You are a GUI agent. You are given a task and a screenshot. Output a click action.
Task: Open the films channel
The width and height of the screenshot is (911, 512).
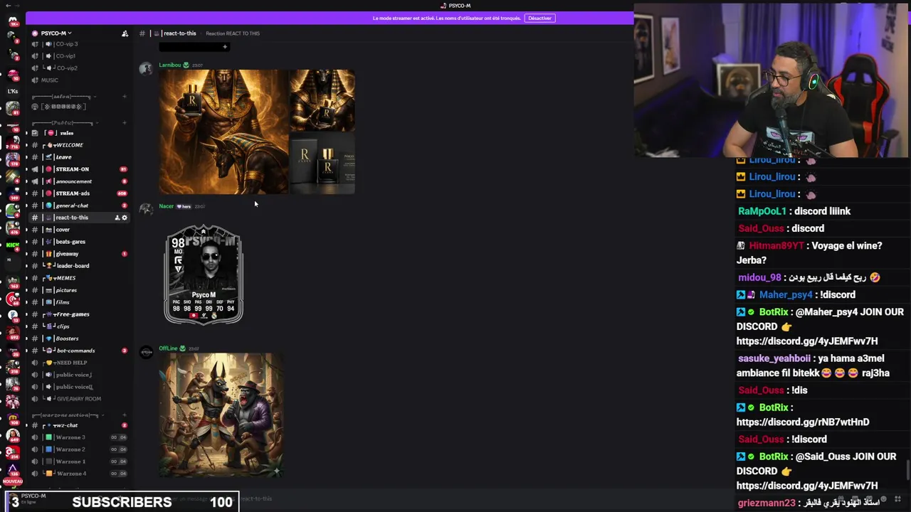[78, 302]
